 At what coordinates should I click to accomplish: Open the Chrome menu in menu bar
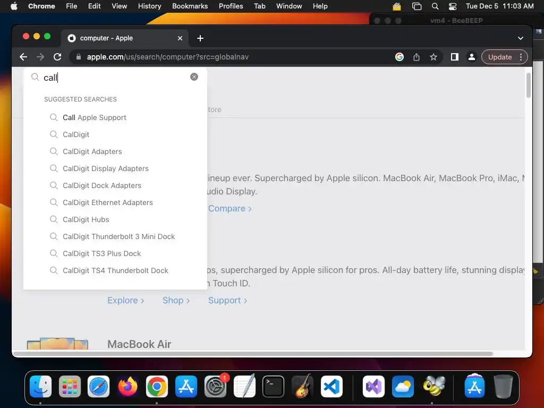41,6
